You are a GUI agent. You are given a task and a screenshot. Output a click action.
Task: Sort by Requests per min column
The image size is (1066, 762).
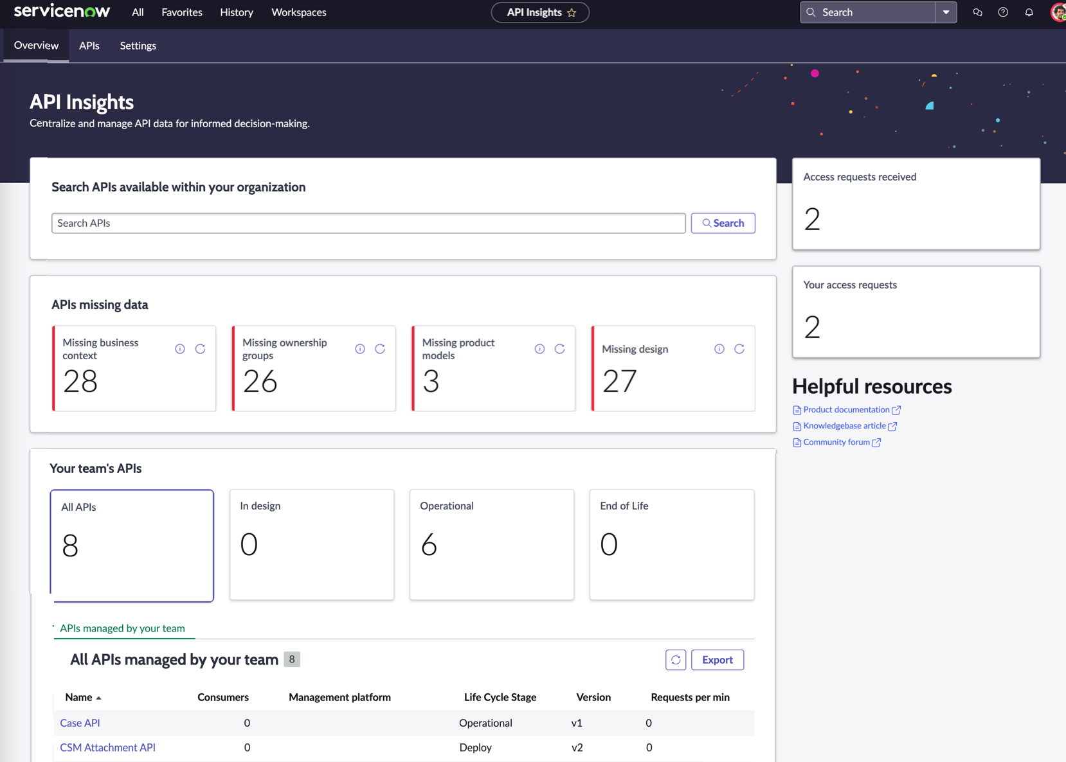pyautogui.click(x=690, y=697)
